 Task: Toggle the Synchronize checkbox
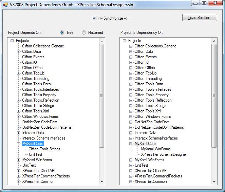94,18
